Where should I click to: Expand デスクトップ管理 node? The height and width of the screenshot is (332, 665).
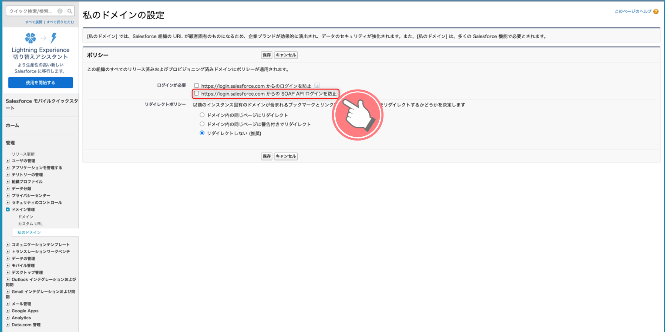click(8, 273)
